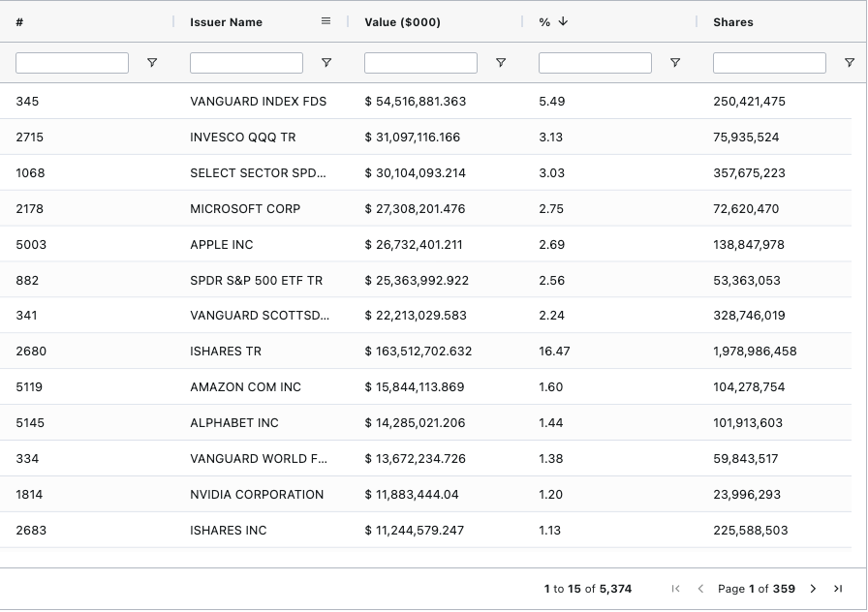Open filter options for Issuer Name column

tap(326, 63)
